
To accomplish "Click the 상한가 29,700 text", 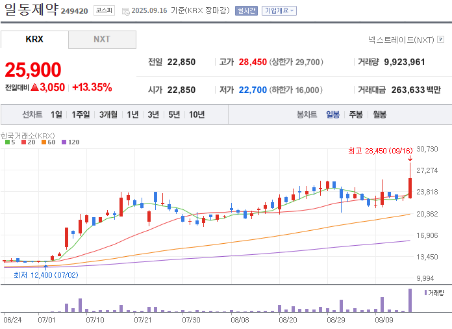I will tap(296, 62).
